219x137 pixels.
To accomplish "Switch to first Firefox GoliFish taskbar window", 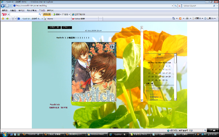I will point(32,134).
